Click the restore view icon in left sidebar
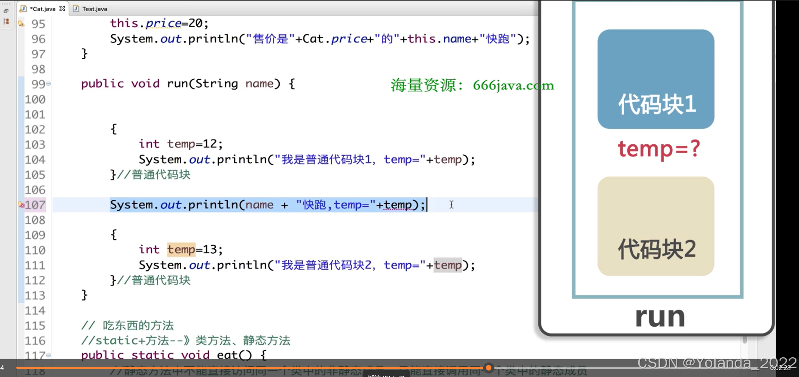The image size is (799, 377). [6, 11]
